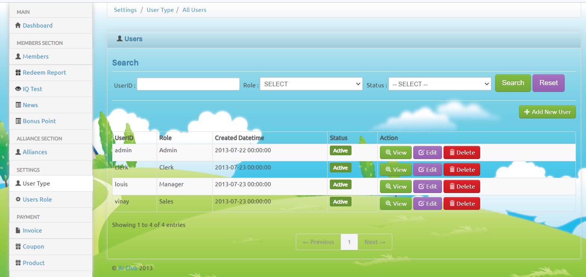Select Users Role in Settings section
The image size is (586, 277).
pos(37,199)
